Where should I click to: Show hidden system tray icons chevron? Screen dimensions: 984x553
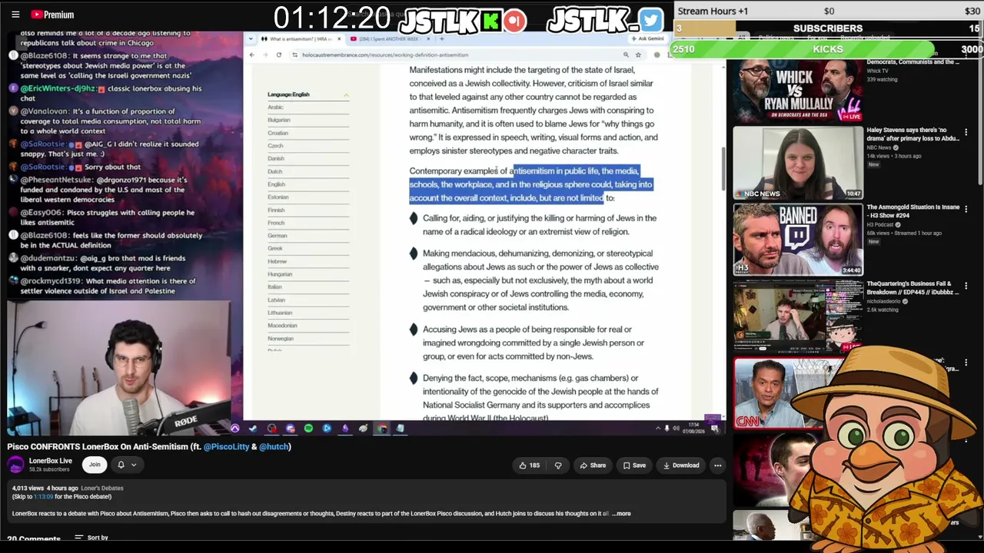point(657,429)
